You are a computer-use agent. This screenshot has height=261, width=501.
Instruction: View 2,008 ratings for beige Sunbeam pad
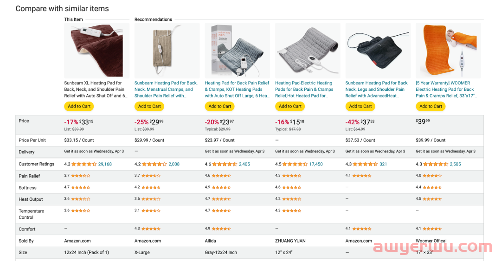174,164
